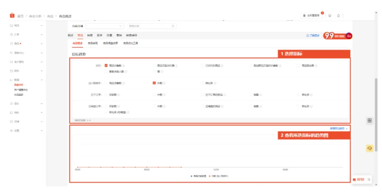Image resolution: width=382 pixels, height=192 pixels.
Task: Enable the 搜索点击人数 checkbox
Action: pos(106,72)
